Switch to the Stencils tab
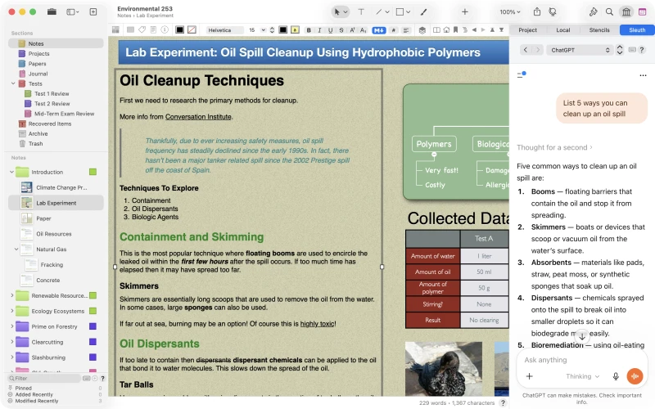Image resolution: width=655 pixels, height=409 pixels. pyautogui.click(x=599, y=30)
